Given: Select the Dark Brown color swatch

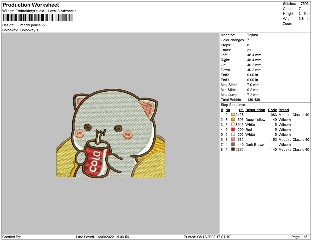Looking at the screenshot, I should click(x=233, y=145).
